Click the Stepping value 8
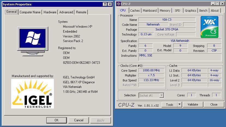Screen dimensions: 226x127 pyautogui.click(x=214, y=46)
